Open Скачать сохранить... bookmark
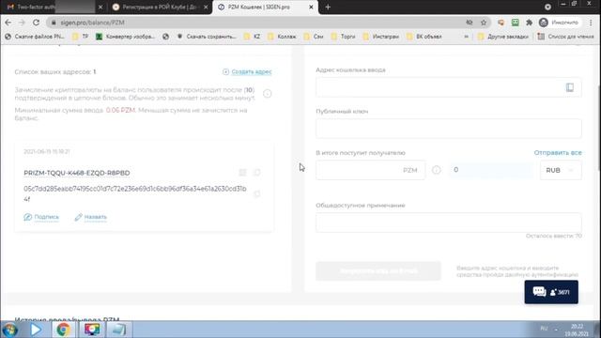This screenshot has height=338, width=601. [207, 37]
